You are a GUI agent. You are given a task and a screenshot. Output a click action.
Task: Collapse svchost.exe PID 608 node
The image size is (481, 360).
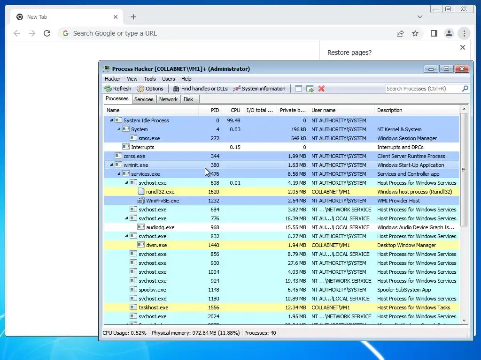[x=126, y=182]
